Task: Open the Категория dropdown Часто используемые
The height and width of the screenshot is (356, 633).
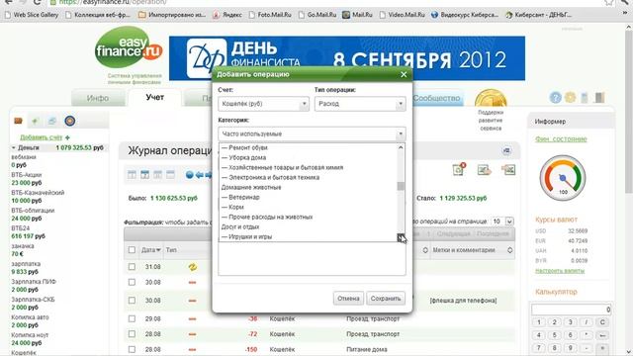Action: click(x=312, y=134)
